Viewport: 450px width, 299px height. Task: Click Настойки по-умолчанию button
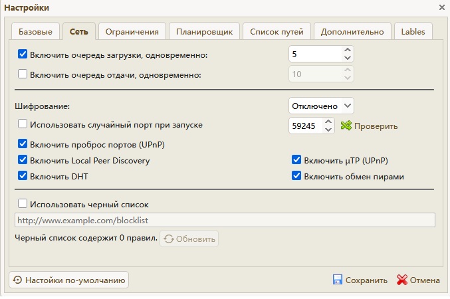pos(69,280)
